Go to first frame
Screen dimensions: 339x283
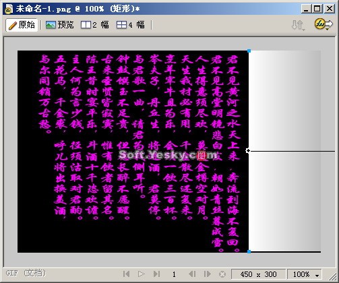[x=127, y=274]
